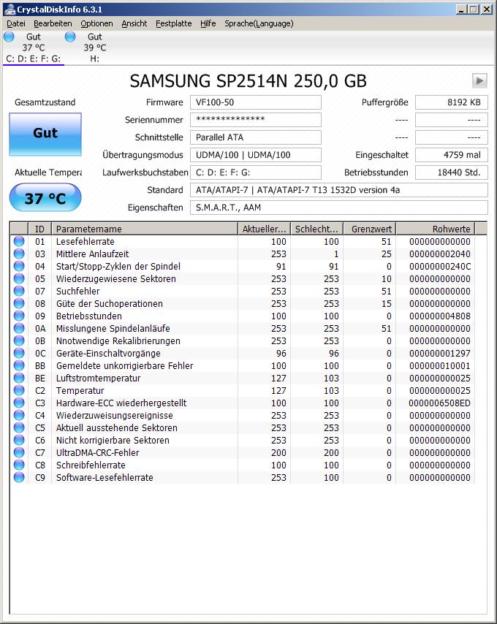Click status icon of Güte der Suchoperationen row
The width and height of the screenshot is (497, 624).
point(19,303)
